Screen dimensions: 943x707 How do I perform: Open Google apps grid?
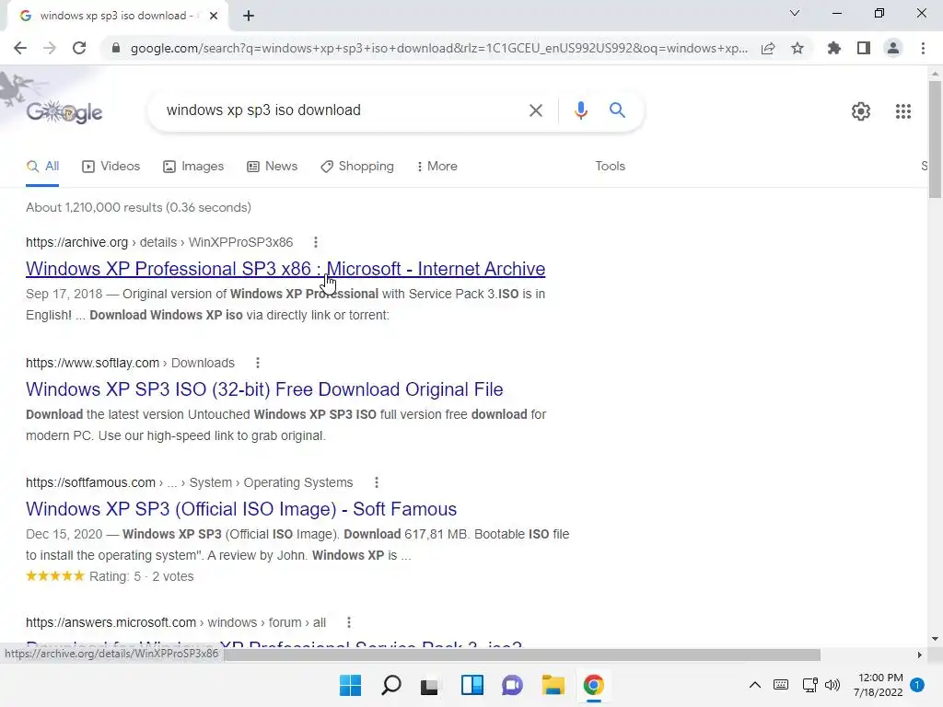click(x=902, y=111)
